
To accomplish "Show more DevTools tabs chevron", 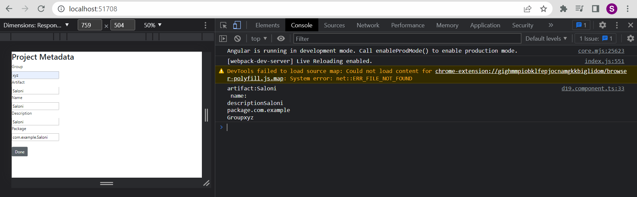I will point(551,25).
